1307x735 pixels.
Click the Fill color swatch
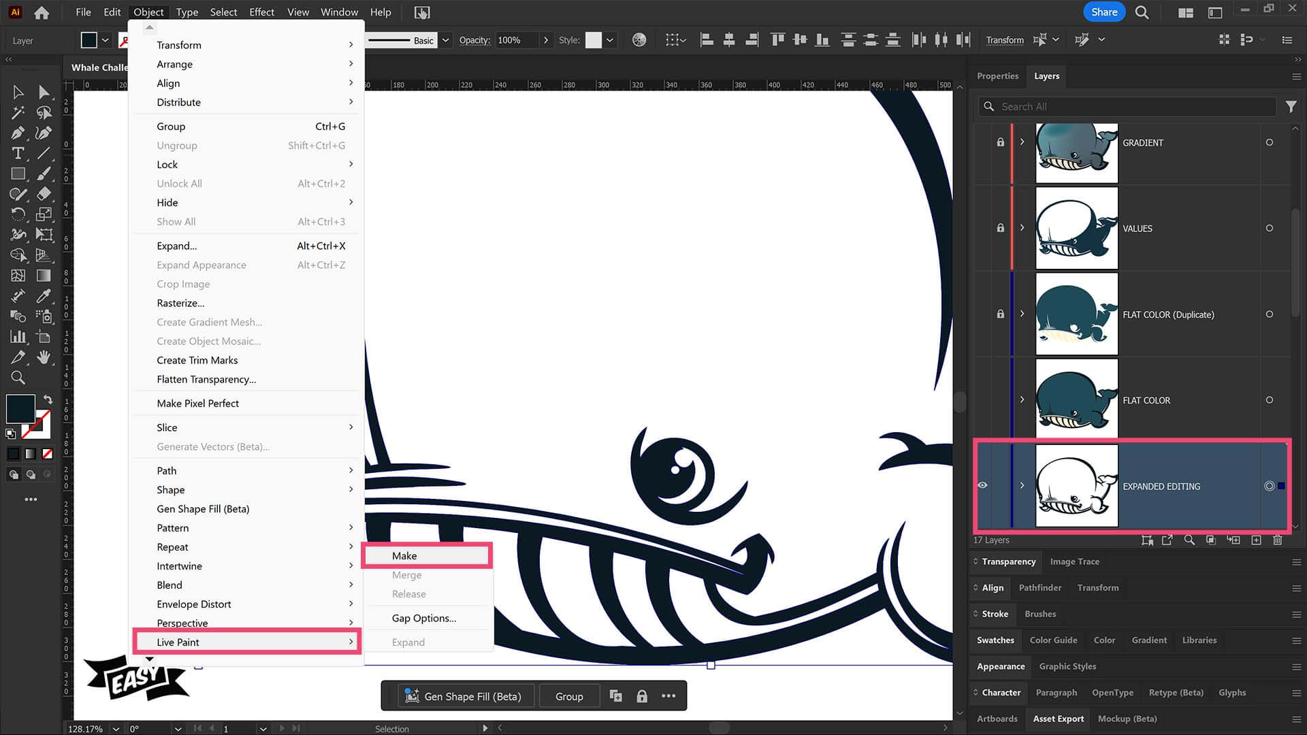click(x=20, y=409)
